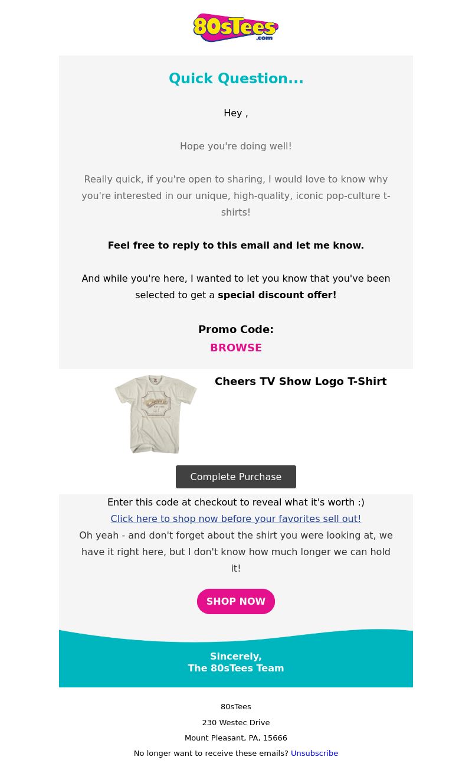The image size is (472, 773).
Task: Click 'No longer want to receive these emails?' text
Action: pyautogui.click(x=211, y=753)
